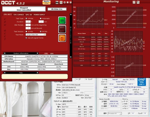
Task: Click the Motherboard SABERTOOTH Z97 MARK 1 value
Action: (42, 62)
